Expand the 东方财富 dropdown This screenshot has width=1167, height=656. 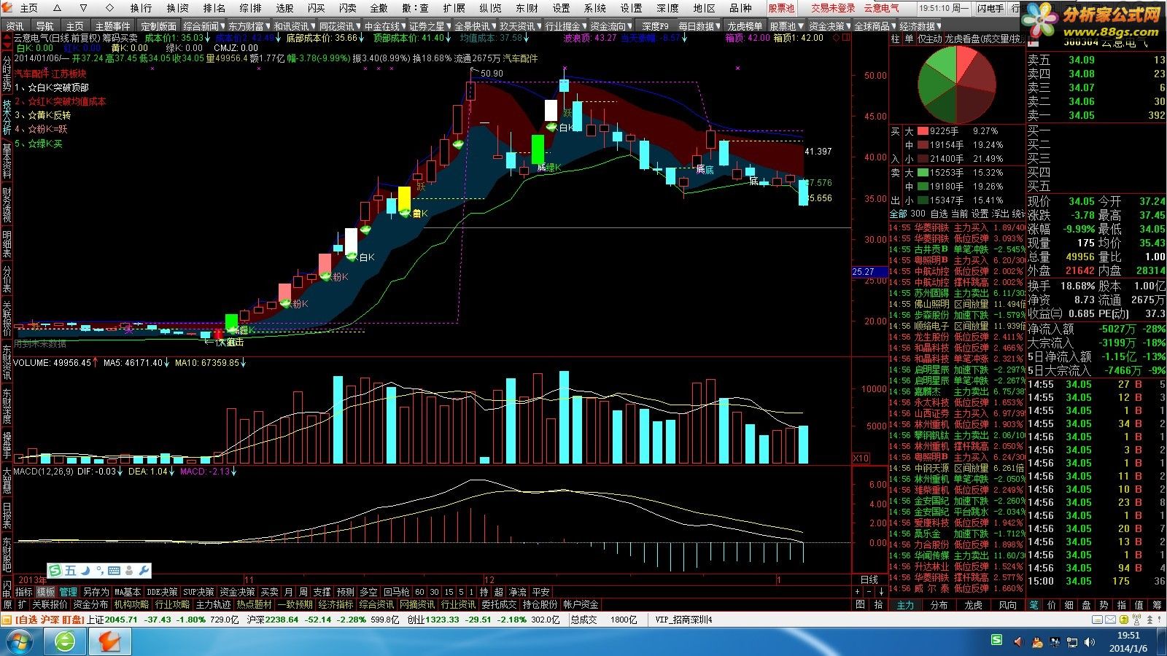249,26
